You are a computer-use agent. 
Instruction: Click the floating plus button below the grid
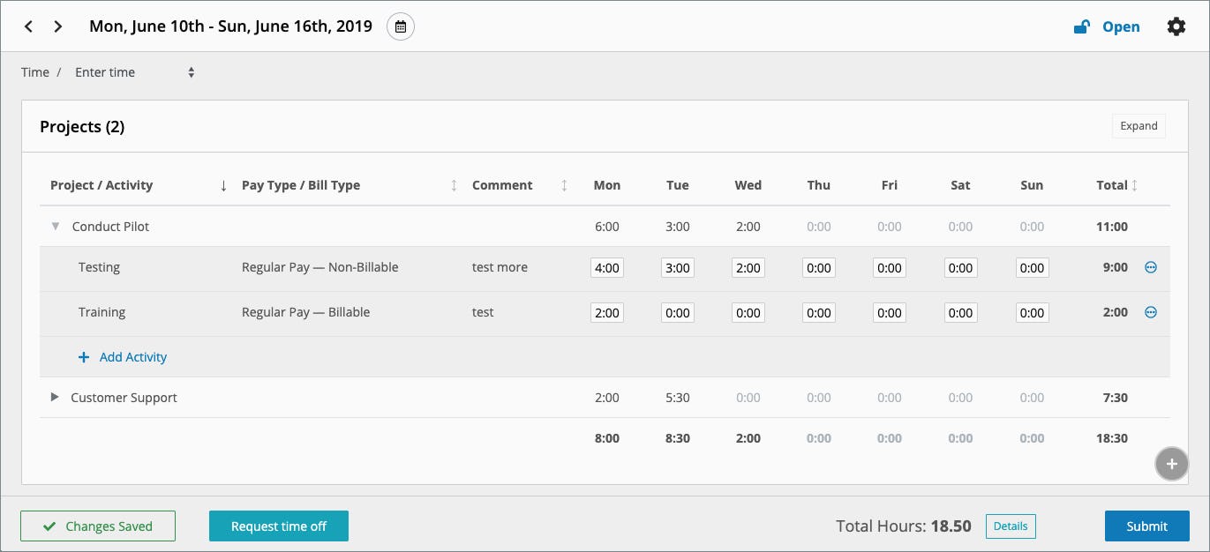(x=1171, y=463)
